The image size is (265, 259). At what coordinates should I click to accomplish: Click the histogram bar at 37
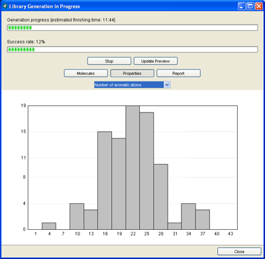[203, 219]
